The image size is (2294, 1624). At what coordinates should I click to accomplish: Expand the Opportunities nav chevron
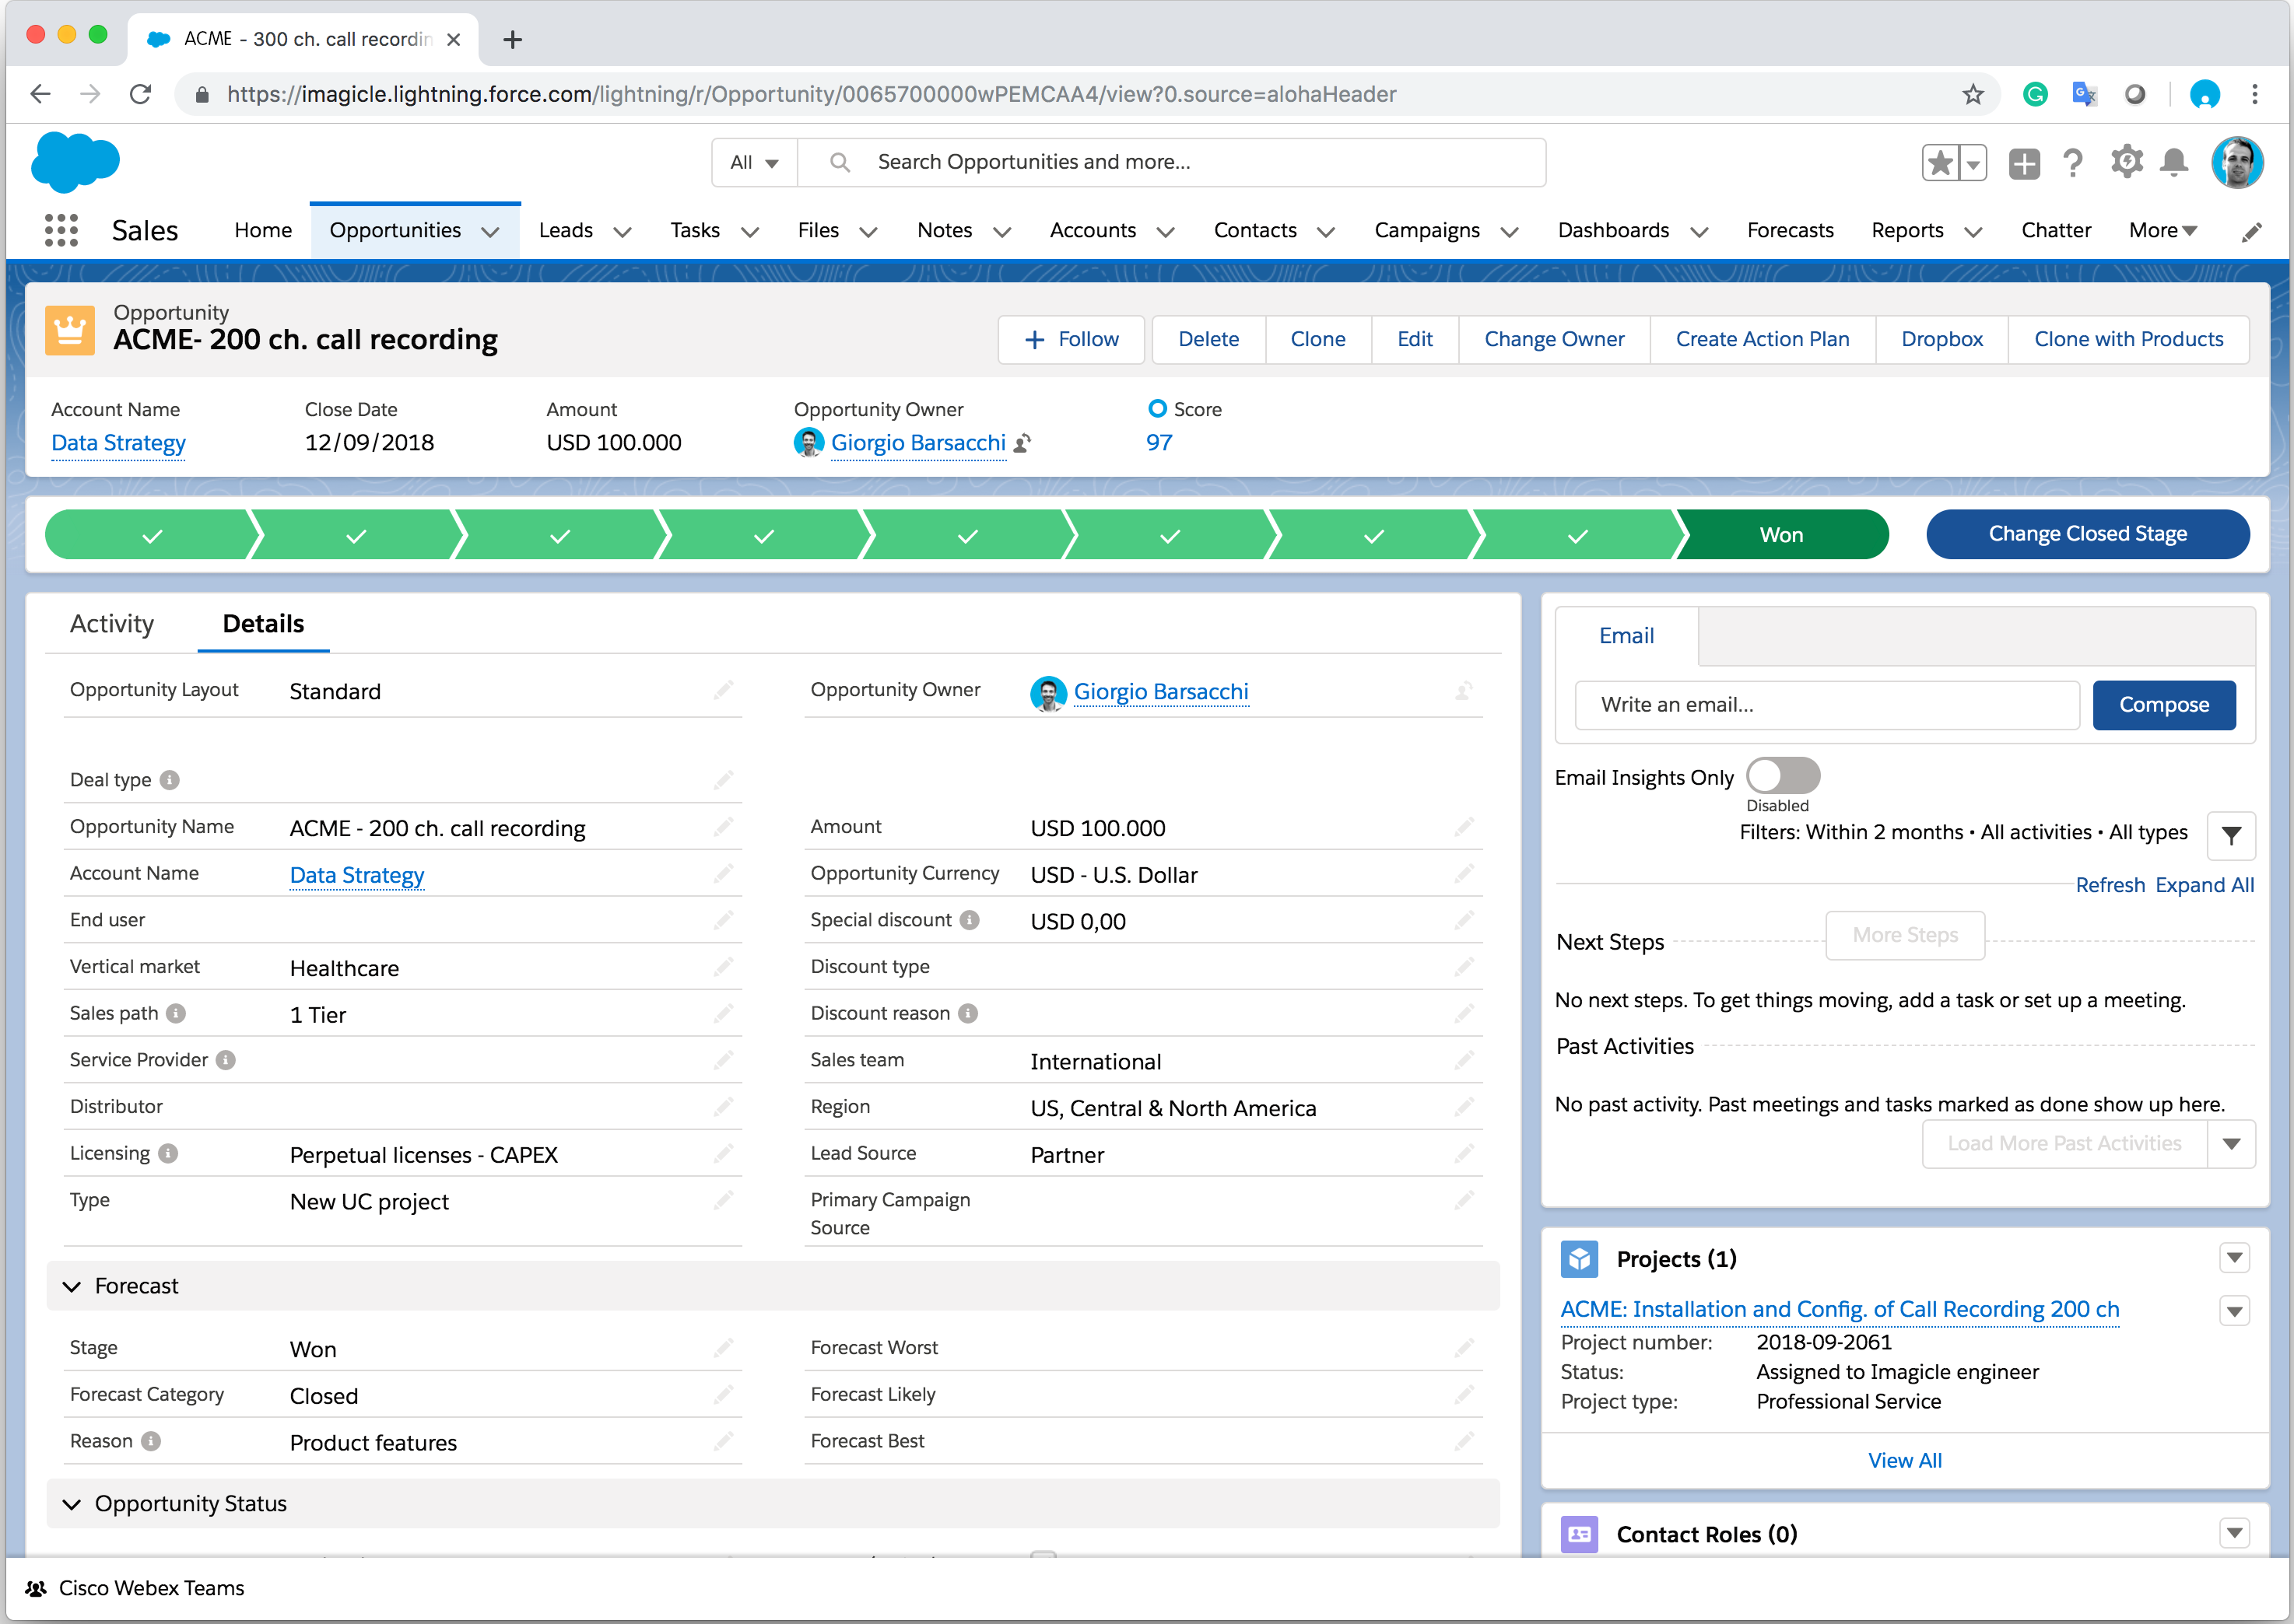click(490, 230)
